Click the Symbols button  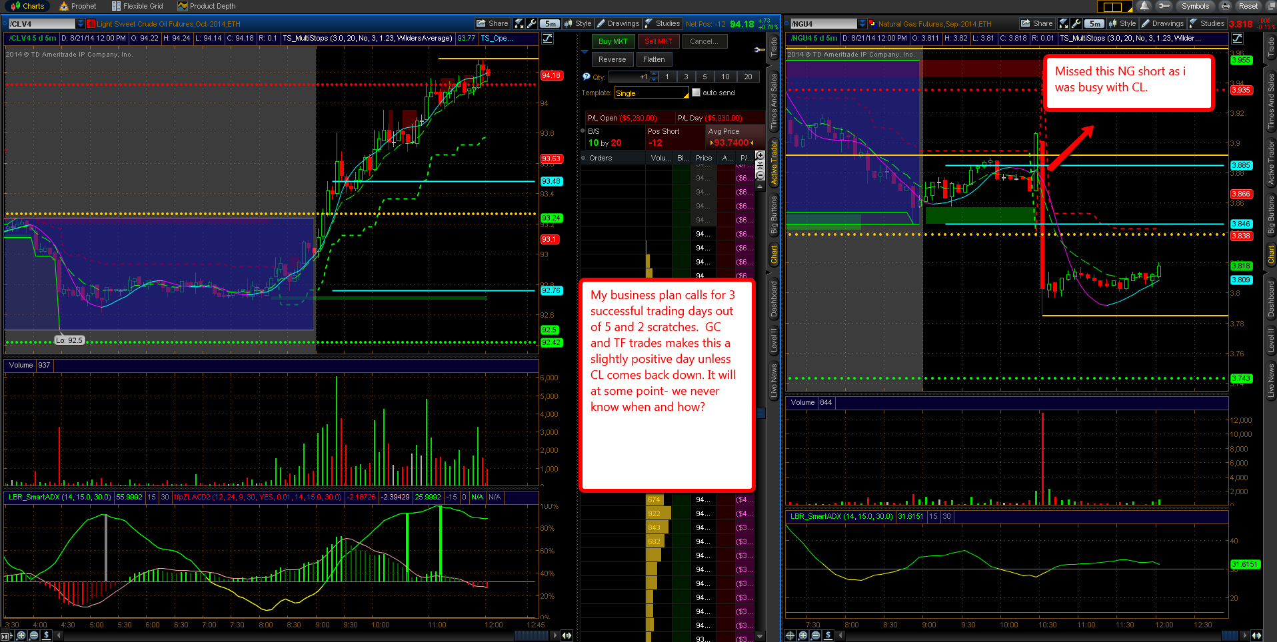click(x=1195, y=6)
